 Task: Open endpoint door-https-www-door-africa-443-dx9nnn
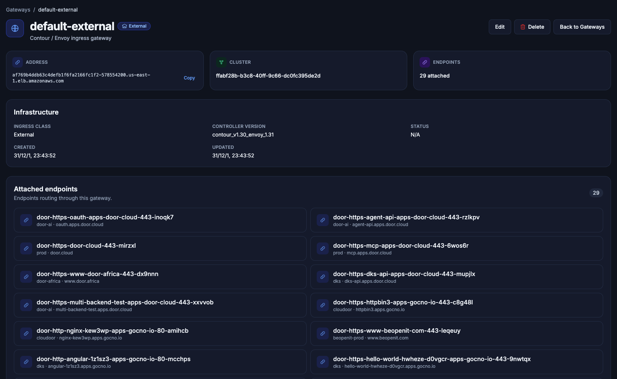click(x=160, y=277)
